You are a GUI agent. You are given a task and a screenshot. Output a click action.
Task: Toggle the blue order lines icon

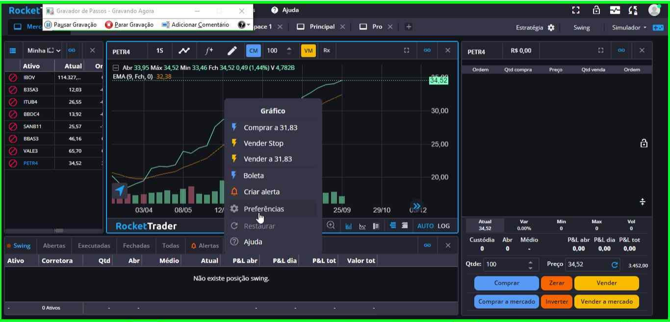(393, 225)
